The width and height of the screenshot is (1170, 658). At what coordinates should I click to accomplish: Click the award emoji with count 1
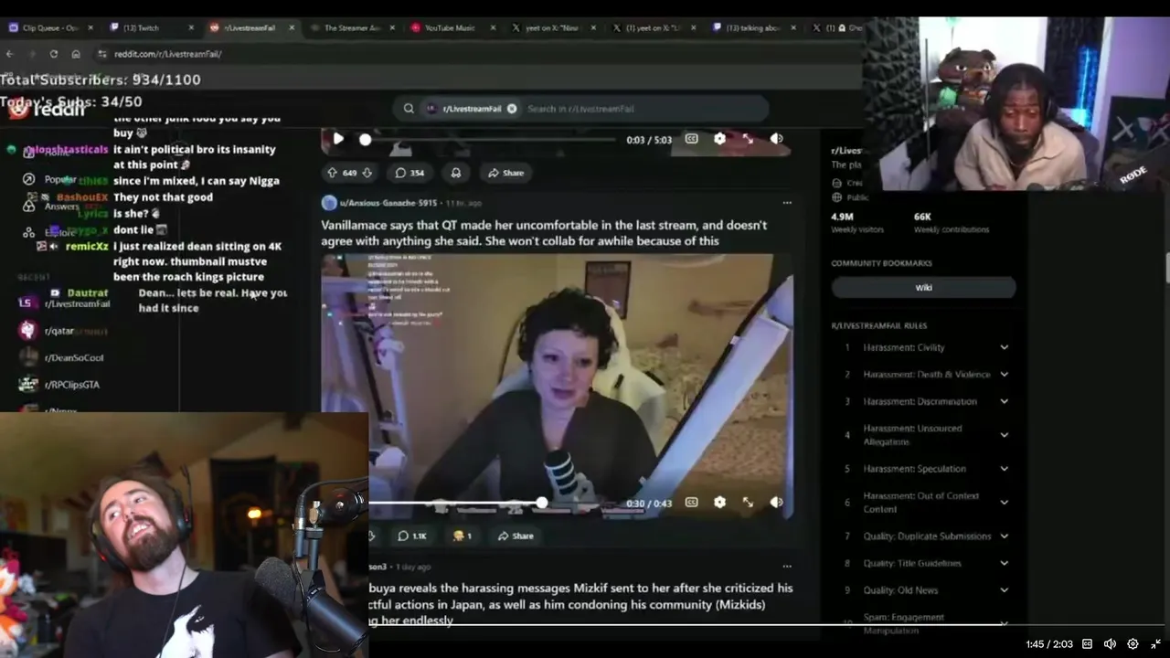pos(463,536)
